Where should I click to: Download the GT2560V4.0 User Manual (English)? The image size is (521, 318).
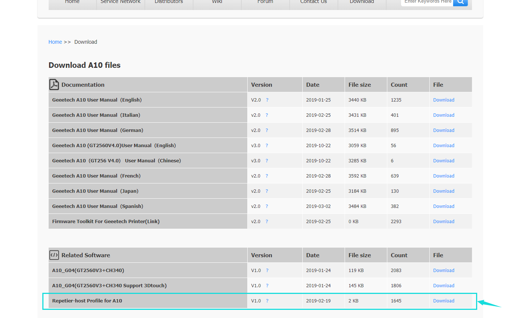point(444,146)
